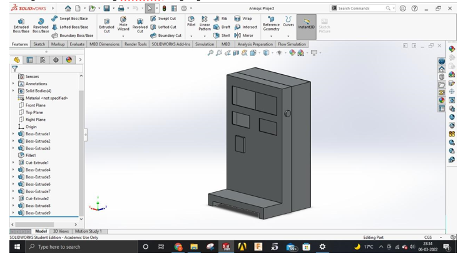Select the Intersect feature
This screenshot has height=260, width=470.
[x=245, y=27]
